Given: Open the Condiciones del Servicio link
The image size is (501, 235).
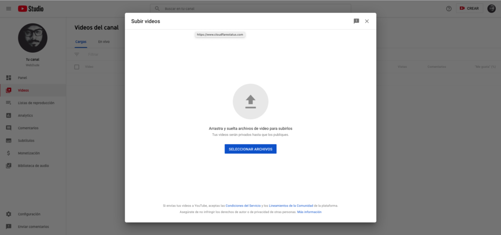Looking at the screenshot, I should pos(243,206).
